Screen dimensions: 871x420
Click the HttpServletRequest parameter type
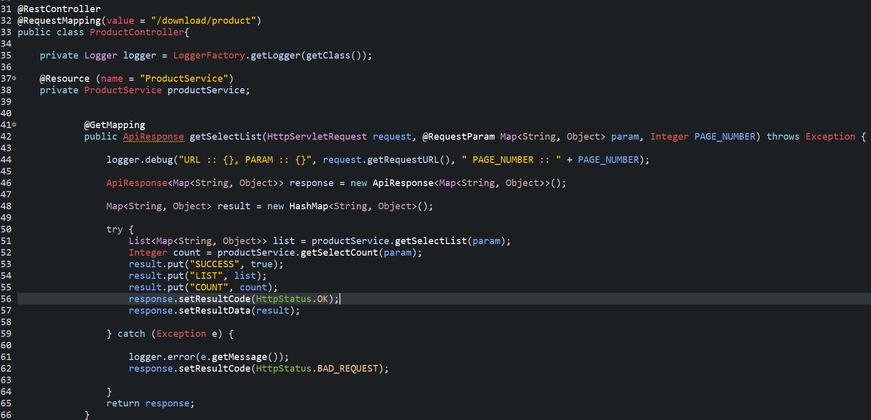point(317,137)
